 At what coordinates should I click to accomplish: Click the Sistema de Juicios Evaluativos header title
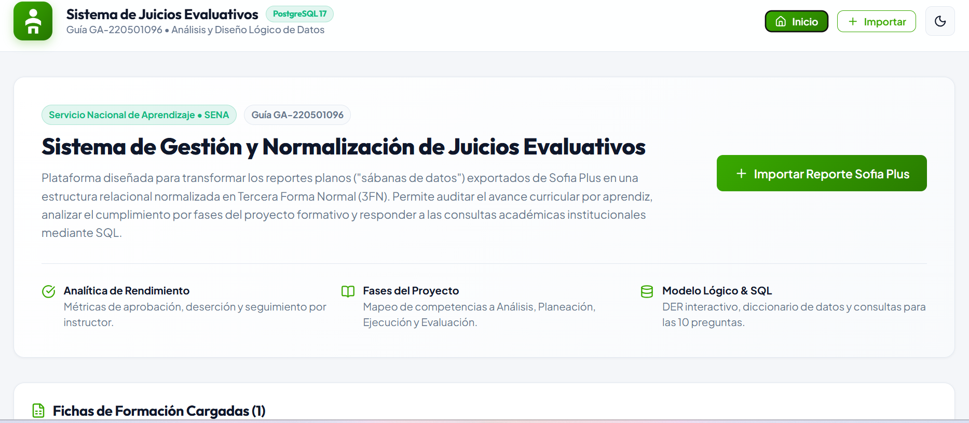[162, 15]
